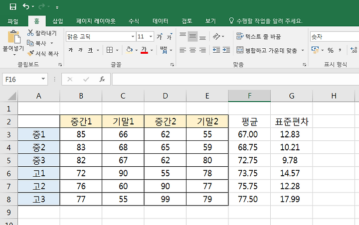Open the 데이터 tab

click(160, 21)
